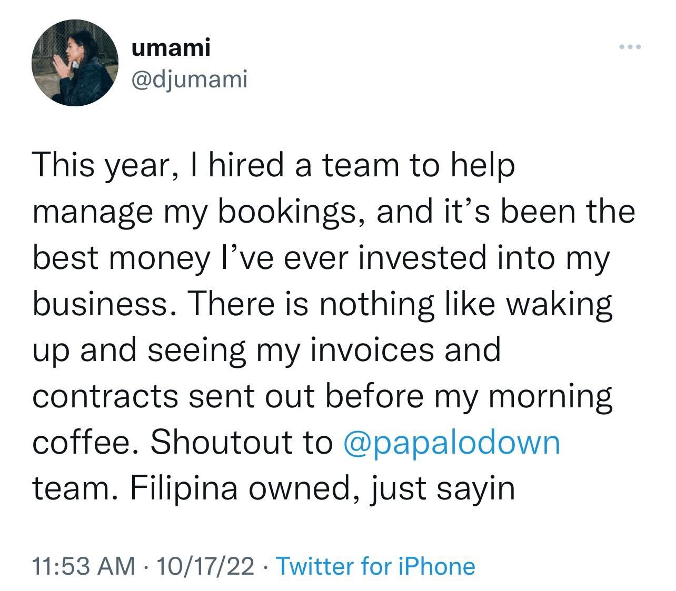Open the @papalodown mention link
The width and height of the screenshot is (676, 591).
pos(451,444)
